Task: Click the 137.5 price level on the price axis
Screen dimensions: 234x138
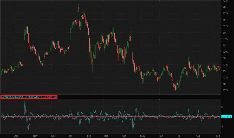Action: point(225,90)
